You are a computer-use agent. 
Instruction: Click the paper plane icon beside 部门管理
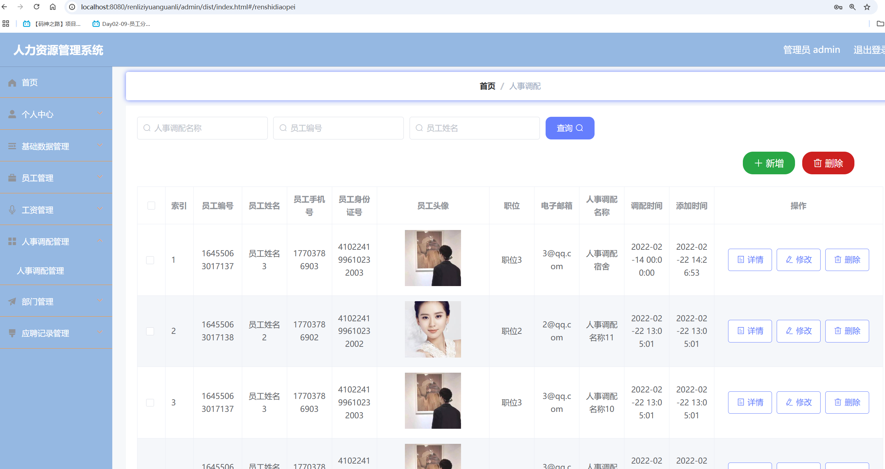[x=12, y=302]
